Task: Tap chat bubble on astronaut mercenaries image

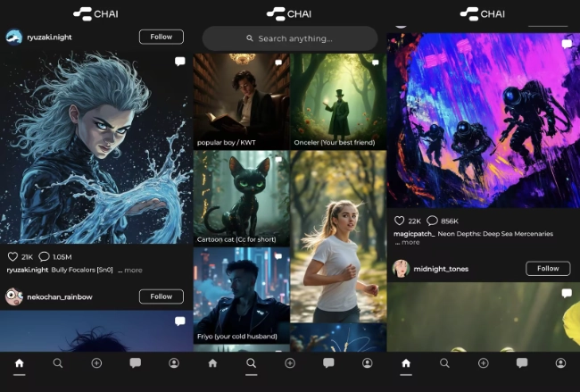Action: (566, 44)
